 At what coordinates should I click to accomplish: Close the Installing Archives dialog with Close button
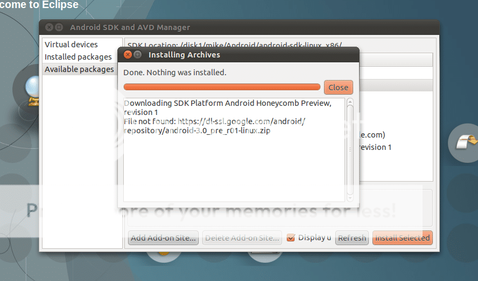[x=339, y=88]
